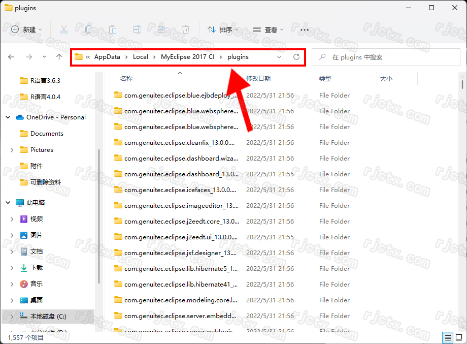Click the Paste clipboard icon
The width and height of the screenshot is (467, 344).
pyautogui.click(x=113, y=29)
